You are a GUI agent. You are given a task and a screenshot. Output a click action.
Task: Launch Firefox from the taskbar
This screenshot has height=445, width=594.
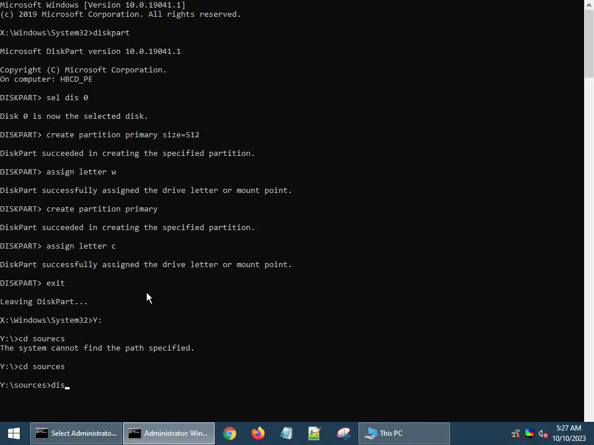click(258, 433)
